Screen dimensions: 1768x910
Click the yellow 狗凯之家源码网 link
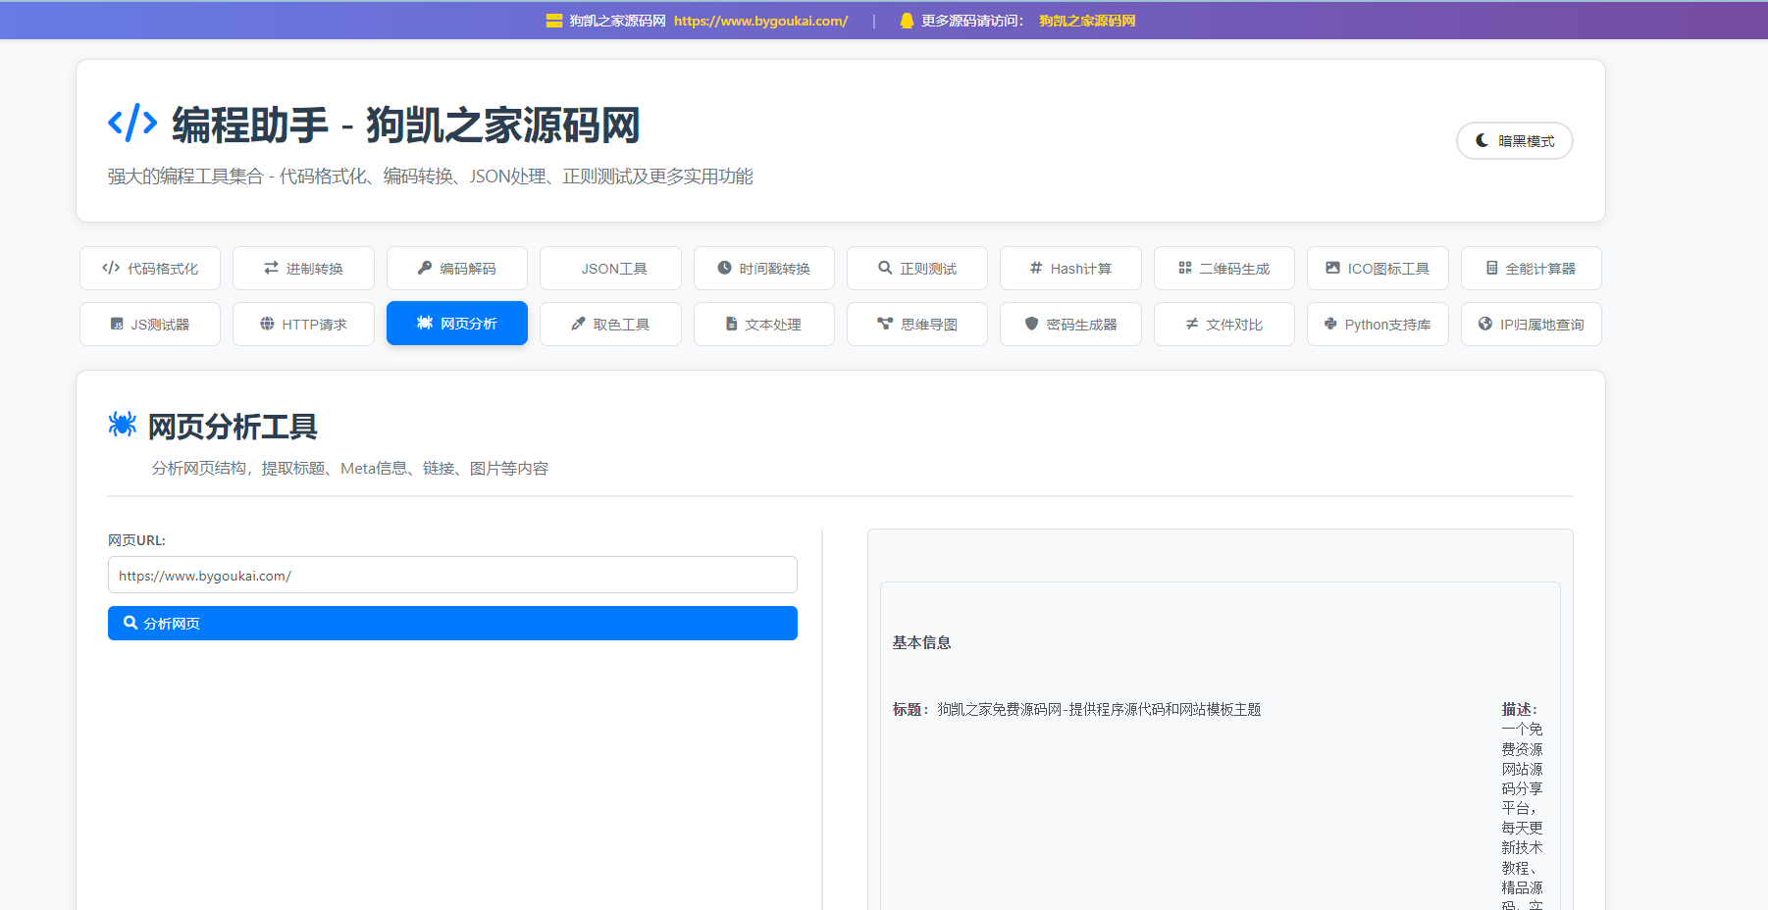coord(1087,21)
